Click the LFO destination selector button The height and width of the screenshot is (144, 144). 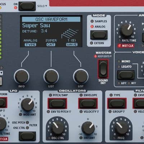click(x=27, y=136)
